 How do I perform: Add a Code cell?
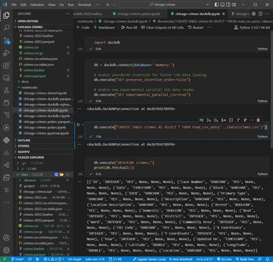tap(83, 28)
